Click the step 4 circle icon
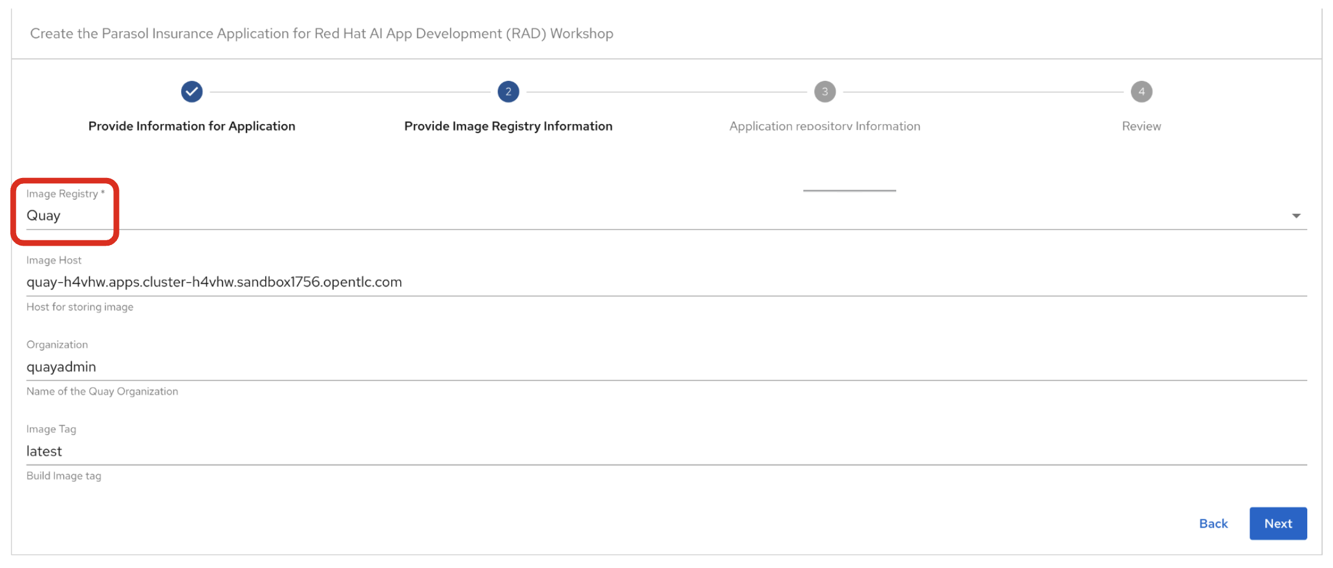This screenshot has height=568, width=1333. click(1141, 92)
